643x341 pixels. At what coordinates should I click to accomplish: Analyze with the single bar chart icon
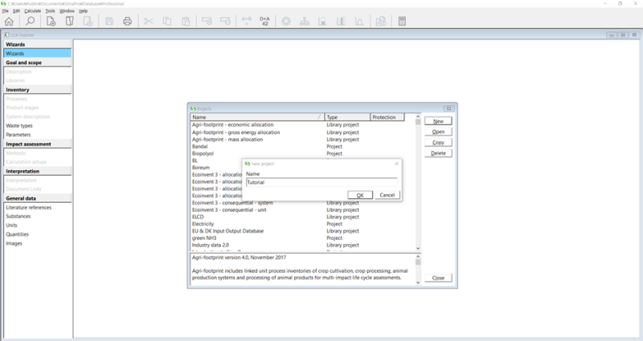tap(323, 22)
